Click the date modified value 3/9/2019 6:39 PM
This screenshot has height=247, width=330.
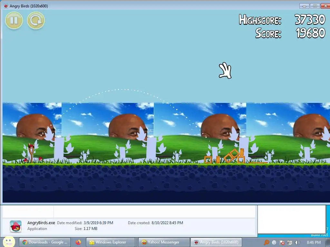98,223
